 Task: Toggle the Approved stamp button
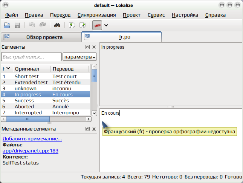[x=97, y=25]
